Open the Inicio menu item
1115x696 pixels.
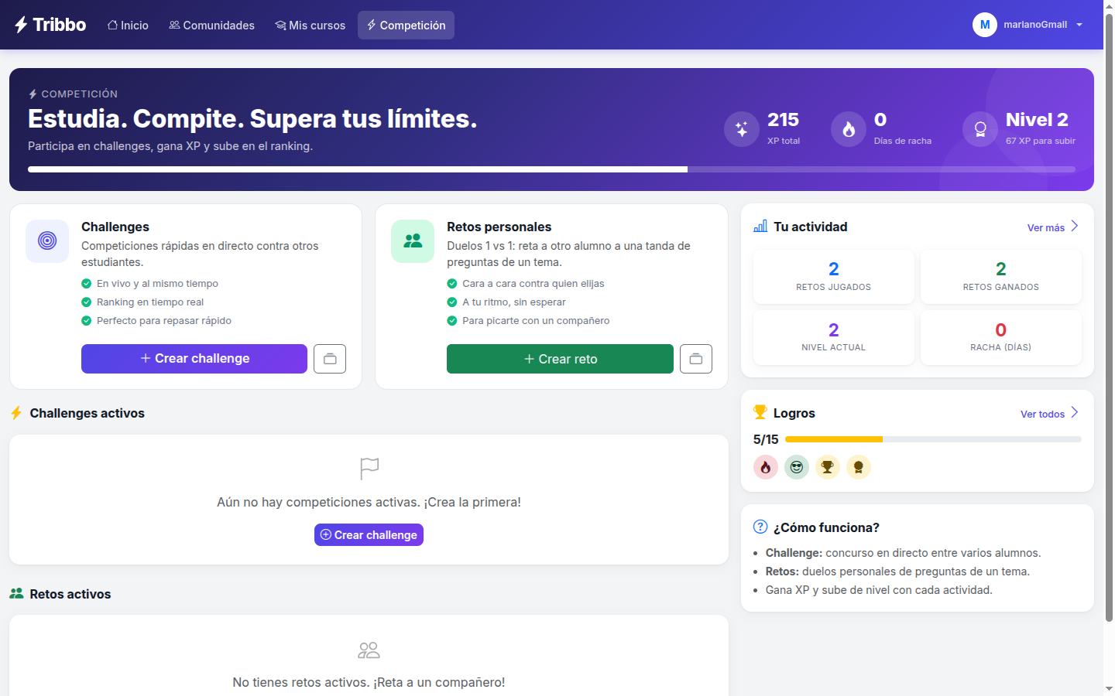[x=128, y=26]
